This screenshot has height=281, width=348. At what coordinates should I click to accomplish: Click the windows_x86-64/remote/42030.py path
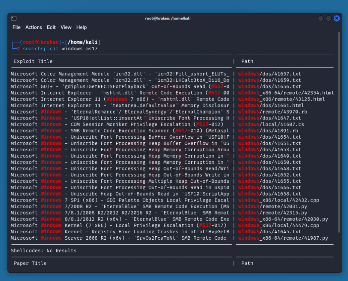click(x=283, y=219)
